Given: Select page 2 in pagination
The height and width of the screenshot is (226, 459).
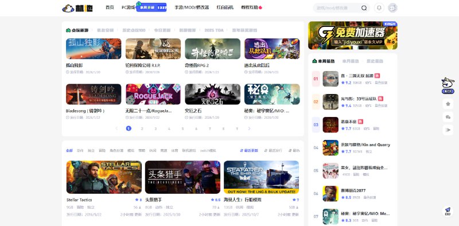Looking at the screenshot, I should coord(142,128).
